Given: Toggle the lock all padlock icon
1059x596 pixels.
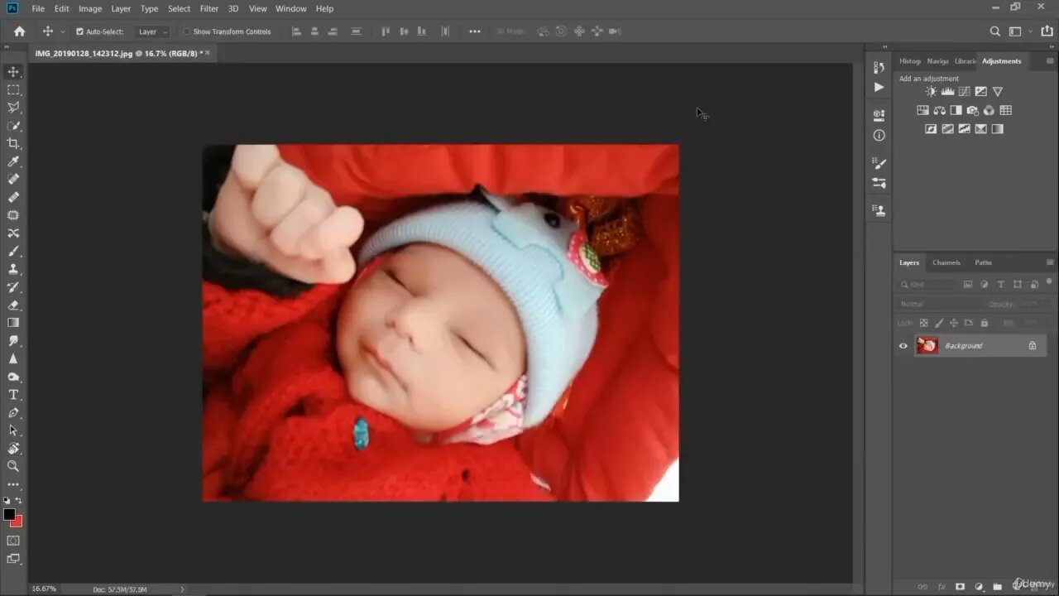Looking at the screenshot, I should pyautogui.click(x=984, y=323).
